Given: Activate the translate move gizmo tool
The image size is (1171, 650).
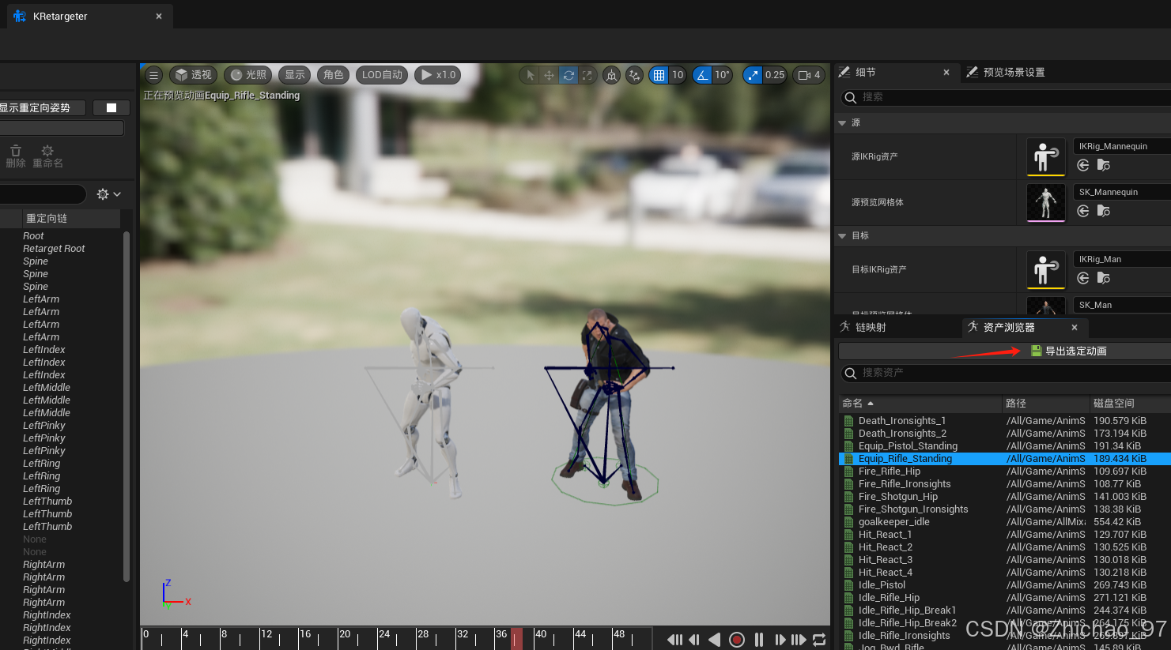Looking at the screenshot, I should pyautogui.click(x=550, y=75).
